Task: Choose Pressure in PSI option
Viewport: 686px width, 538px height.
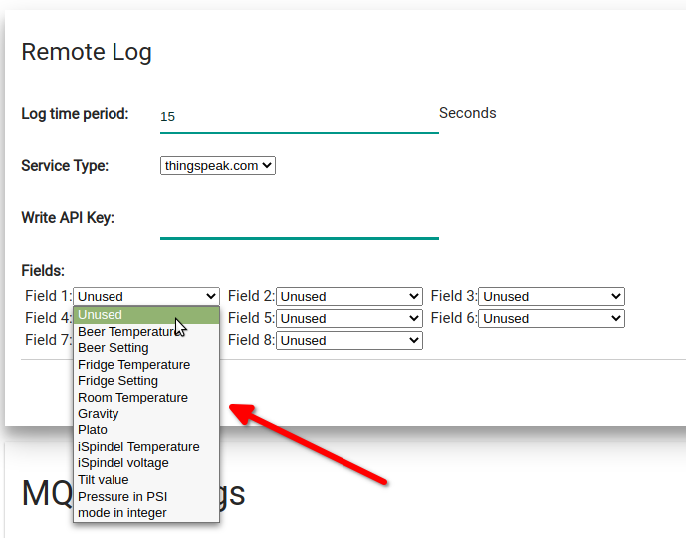Action: pyautogui.click(x=146, y=496)
